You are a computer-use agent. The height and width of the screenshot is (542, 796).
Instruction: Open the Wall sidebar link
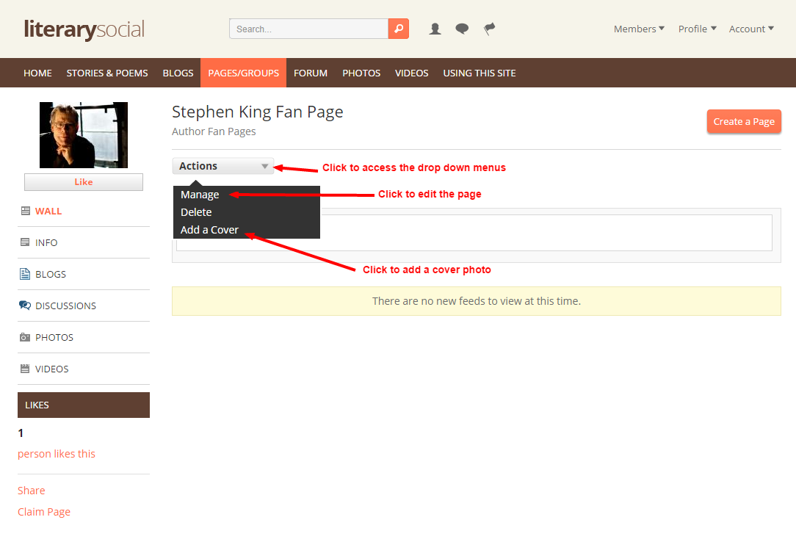[x=48, y=211]
